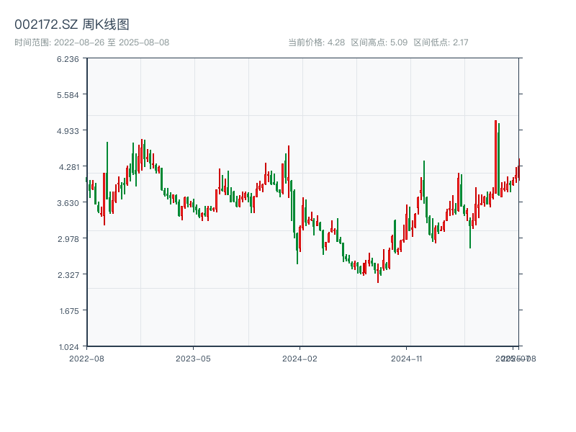Click the y-axis label 4.281

(69, 167)
